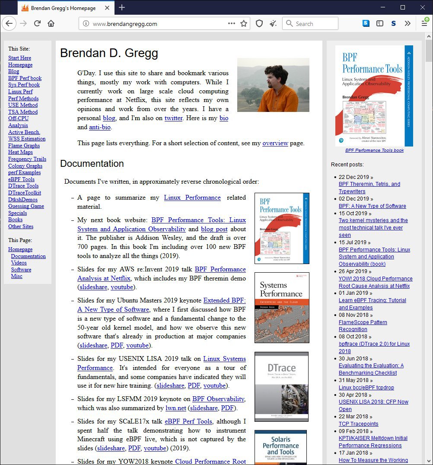
Task: Click scrollbar up arrow
Action: click(x=429, y=36)
